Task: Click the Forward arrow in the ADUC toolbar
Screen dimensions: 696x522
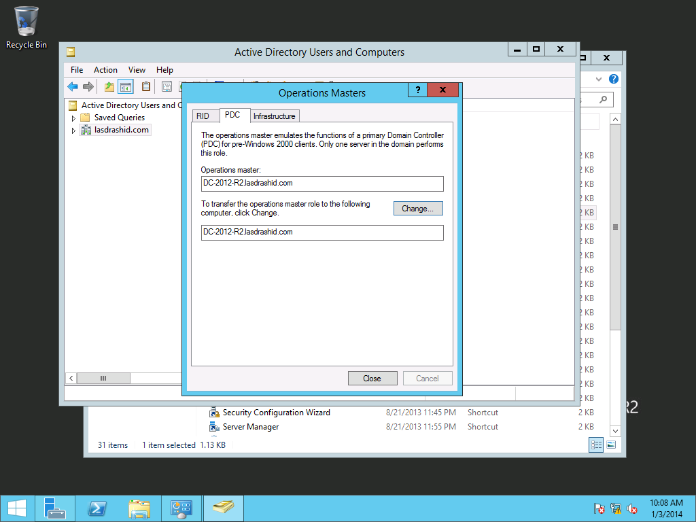Action: point(88,86)
